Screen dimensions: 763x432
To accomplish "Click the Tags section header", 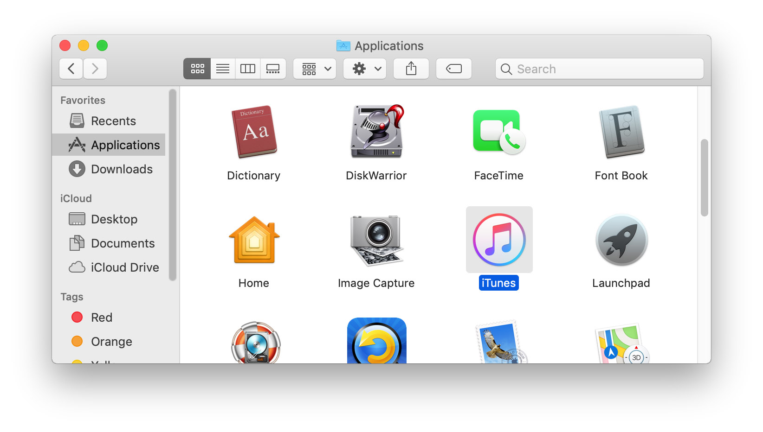I will point(72,297).
